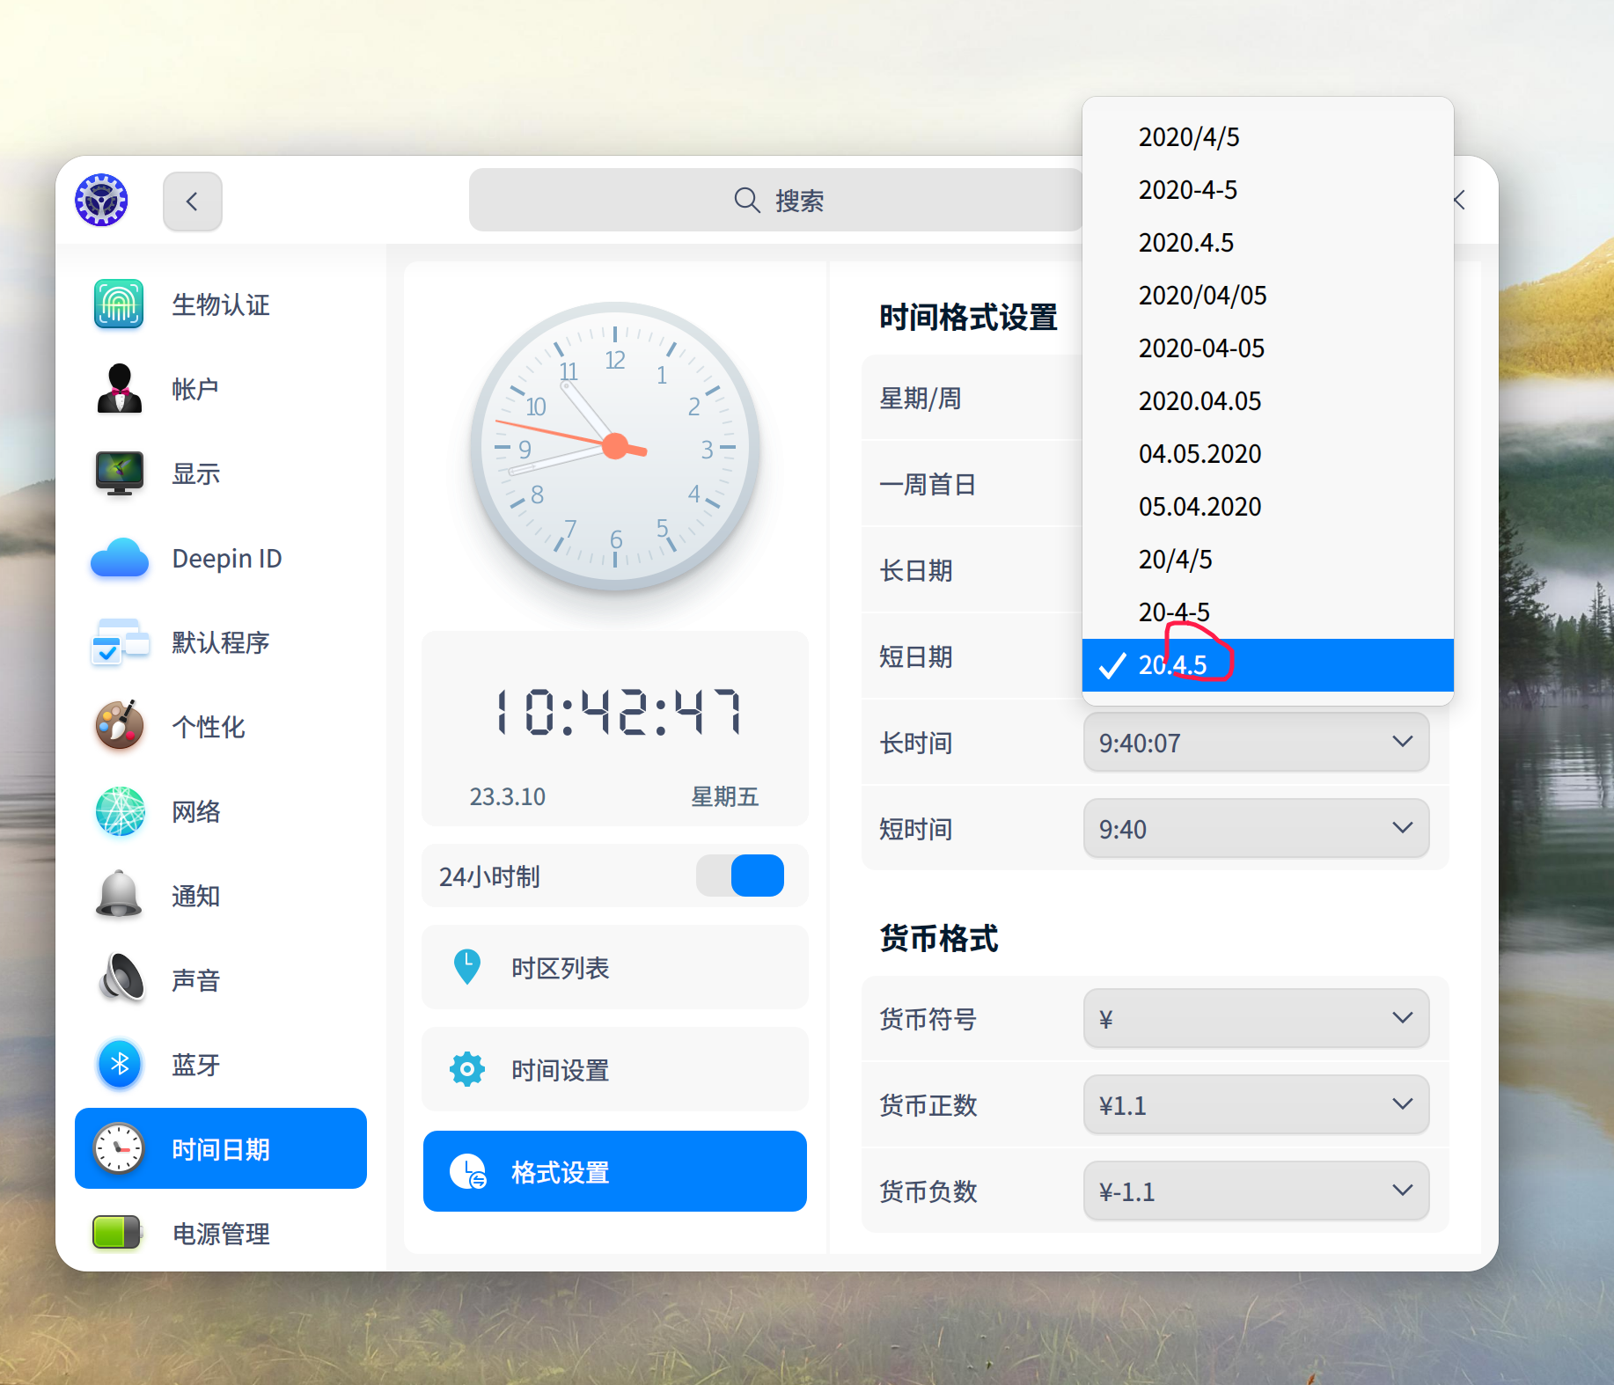Go to Biometric Authentication (生物认证) section
Screen dimensions: 1614x1385
[x=221, y=304]
